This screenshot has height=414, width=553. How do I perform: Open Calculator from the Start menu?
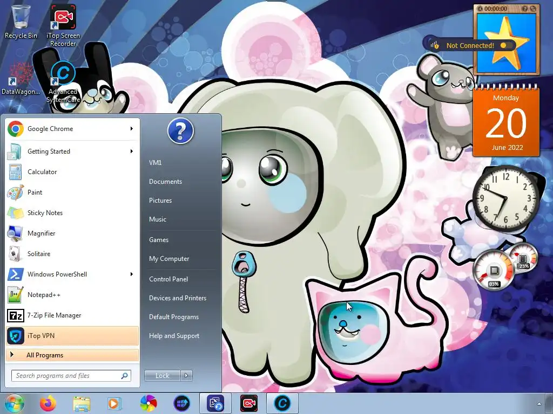[72, 172]
